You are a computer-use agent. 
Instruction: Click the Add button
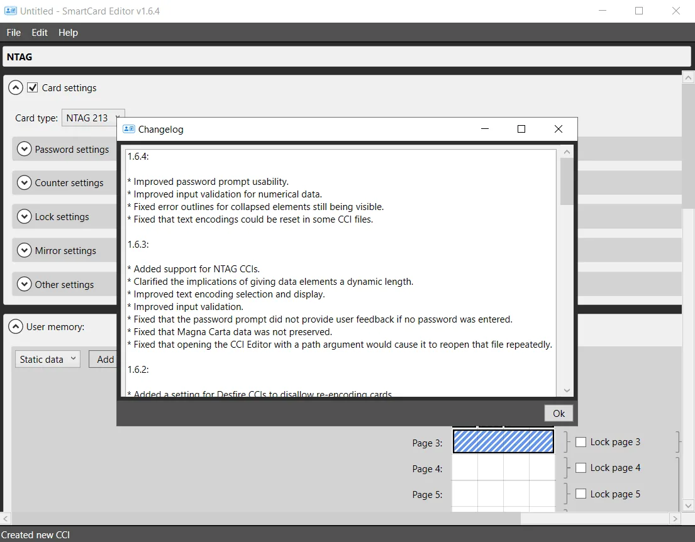103,359
